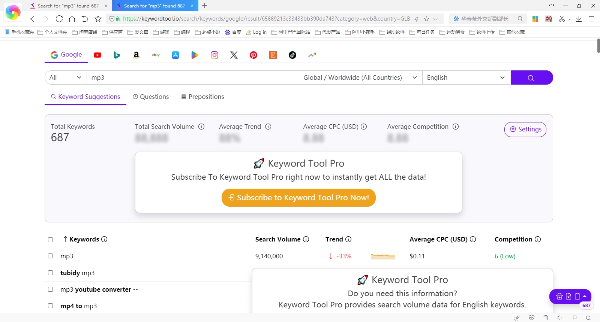The width and height of the screenshot is (600, 322).
Task: Select the Pinterest platform icon
Action: pyautogui.click(x=253, y=55)
